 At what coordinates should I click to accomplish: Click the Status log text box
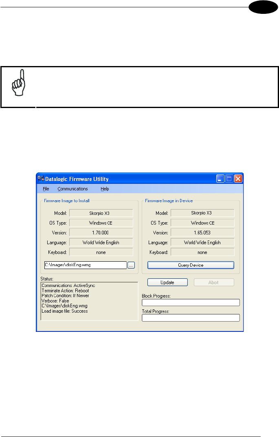89,301
